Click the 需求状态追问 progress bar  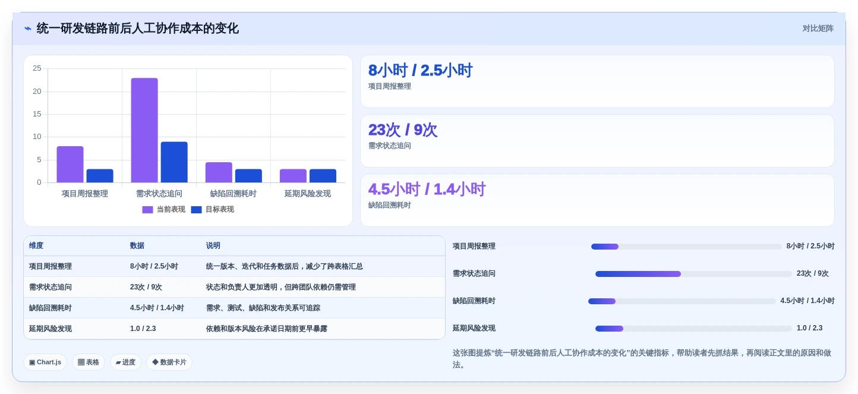click(693, 274)
